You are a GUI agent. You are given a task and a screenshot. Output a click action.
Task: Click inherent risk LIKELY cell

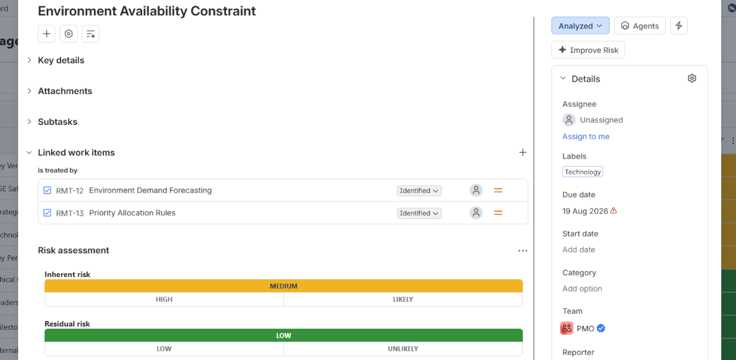(403, 299)
